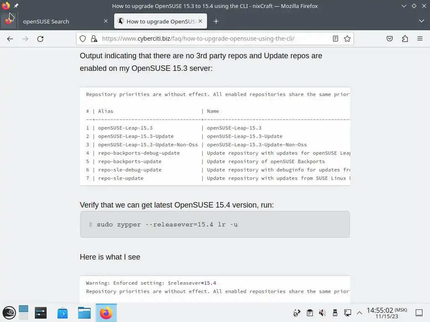430x322 pixels.
Task: Select the How to upgrade OpenSUSE tab
Action: point(160,21)
